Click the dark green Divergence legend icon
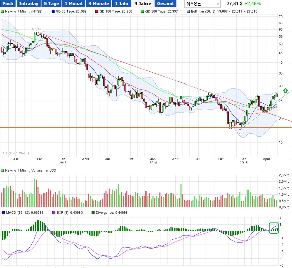The width and height of the screenshot is (292, 268). click(x=93, y=213)
